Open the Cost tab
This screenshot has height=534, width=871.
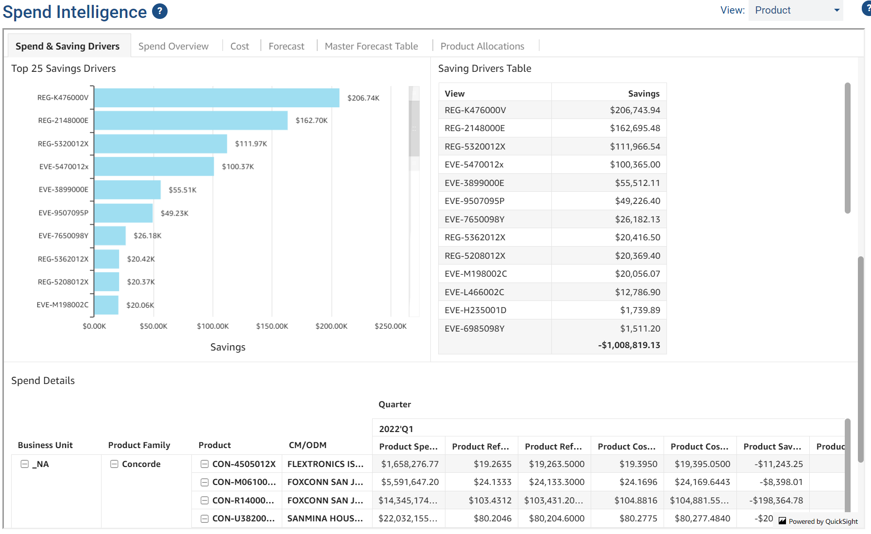[239, 46]
